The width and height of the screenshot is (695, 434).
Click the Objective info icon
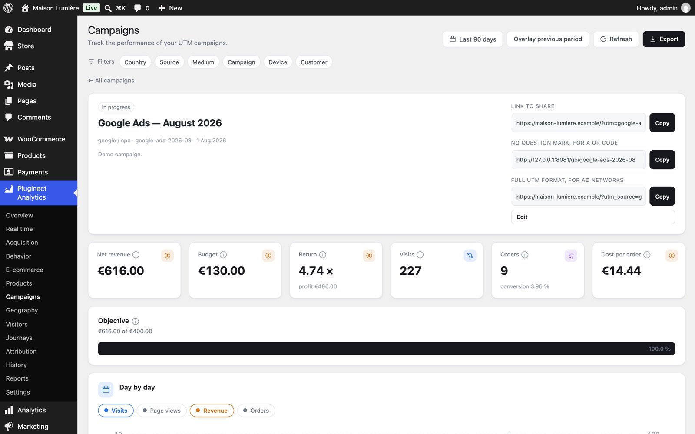pyautogui.click(x=136, y=321)
